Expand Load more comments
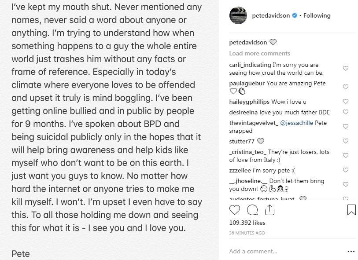 [259, 53]
